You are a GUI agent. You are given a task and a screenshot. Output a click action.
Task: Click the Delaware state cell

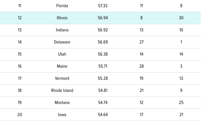coord(62,42)
